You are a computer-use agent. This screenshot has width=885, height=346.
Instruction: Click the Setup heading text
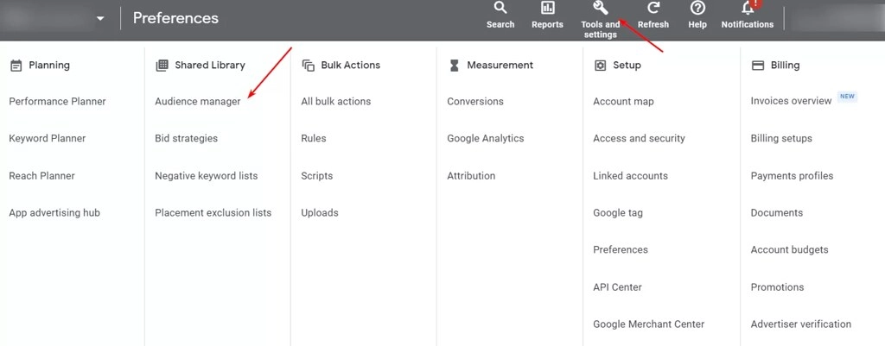pos(627,66)
